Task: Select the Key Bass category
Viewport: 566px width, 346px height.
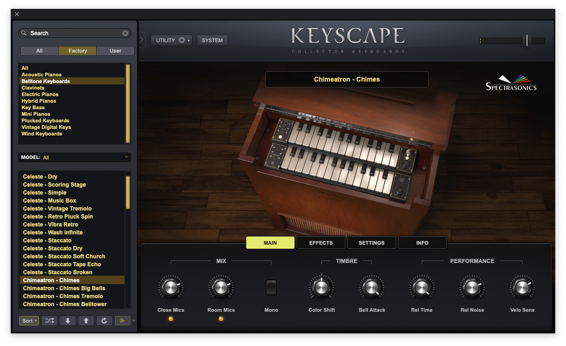Action: (72, 107)
